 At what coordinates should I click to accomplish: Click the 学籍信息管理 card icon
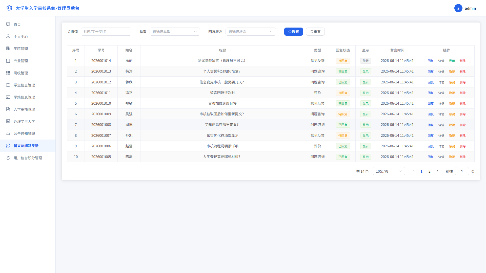tap(8, 97)
